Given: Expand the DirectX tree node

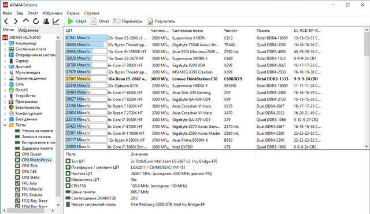Looking at the screenshot, I should [5, 90].
